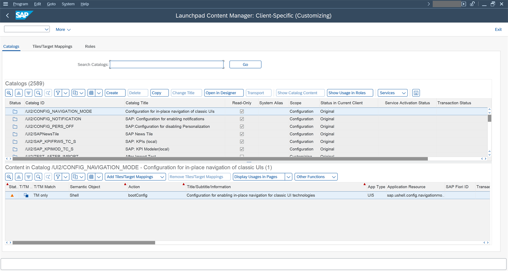Viewport: 508px width, 271px height.
Task: Toggle Read-Only checkbox for /UI2/SAPNewsTile
Action: [242, 134]
